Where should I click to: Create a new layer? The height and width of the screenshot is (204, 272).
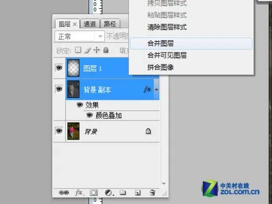coord(138,193)
